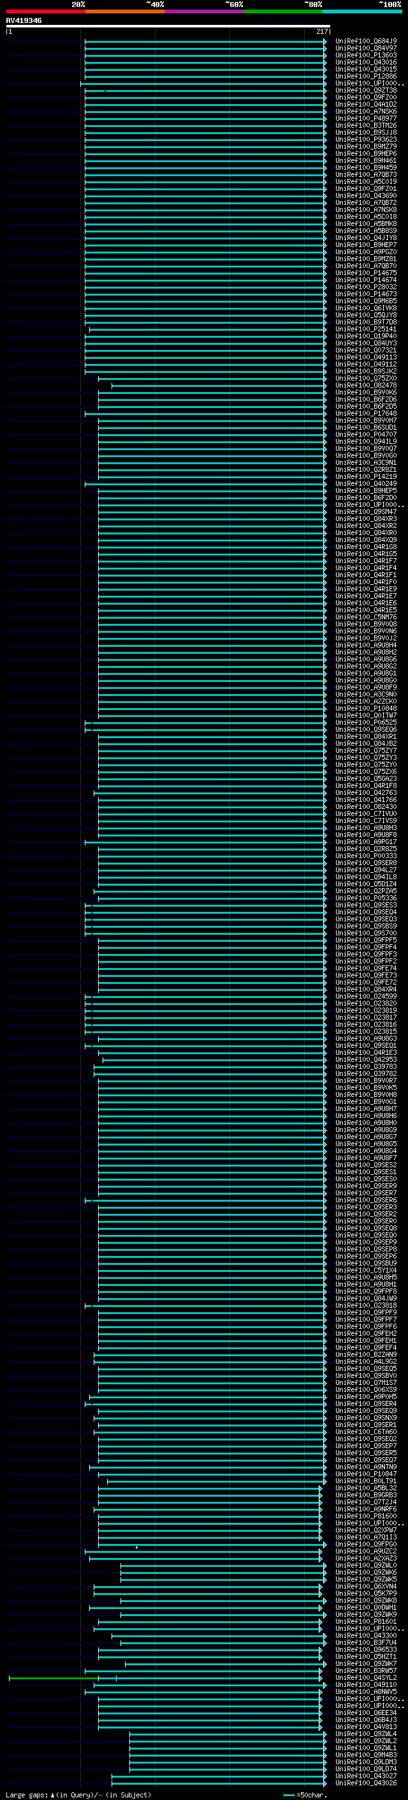Viewport: 408px width, 1800px height.
Task: Open hit UniRef100_P13603
Action: 366,55
